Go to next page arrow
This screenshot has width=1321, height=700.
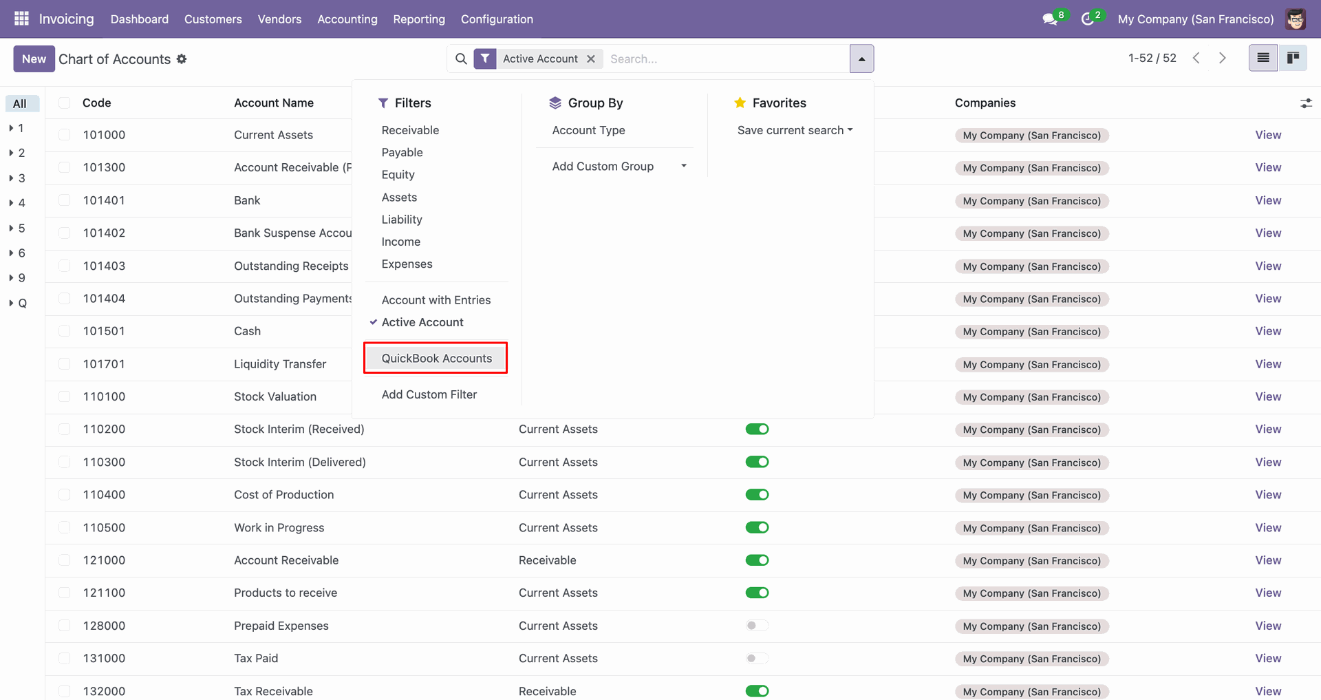pos(1223,59)
